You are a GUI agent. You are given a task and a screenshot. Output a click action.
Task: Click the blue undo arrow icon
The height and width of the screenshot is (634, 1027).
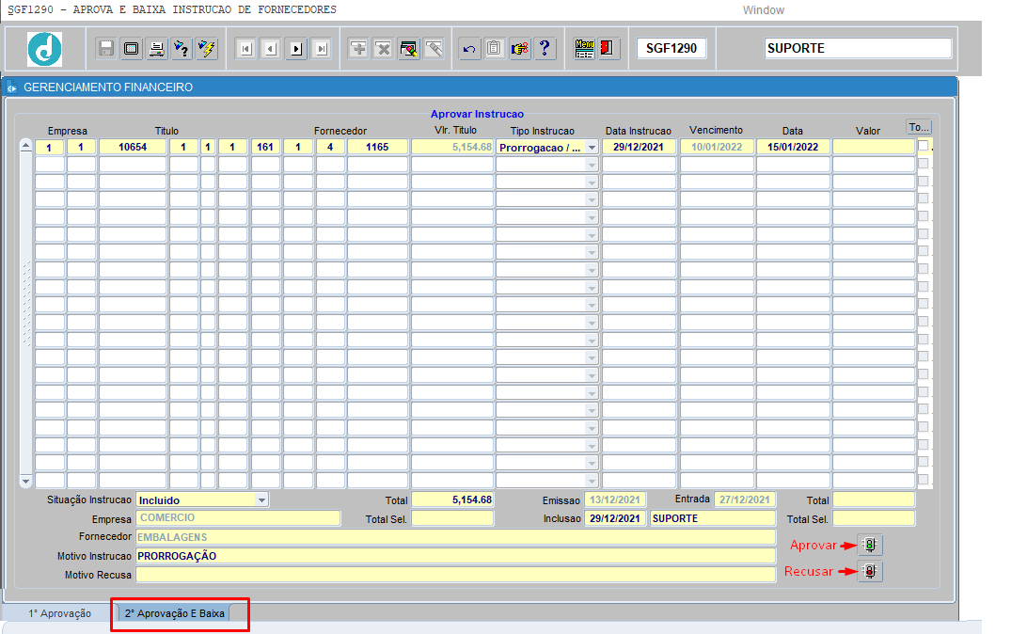pyautogui.click(x=469, y=49)
